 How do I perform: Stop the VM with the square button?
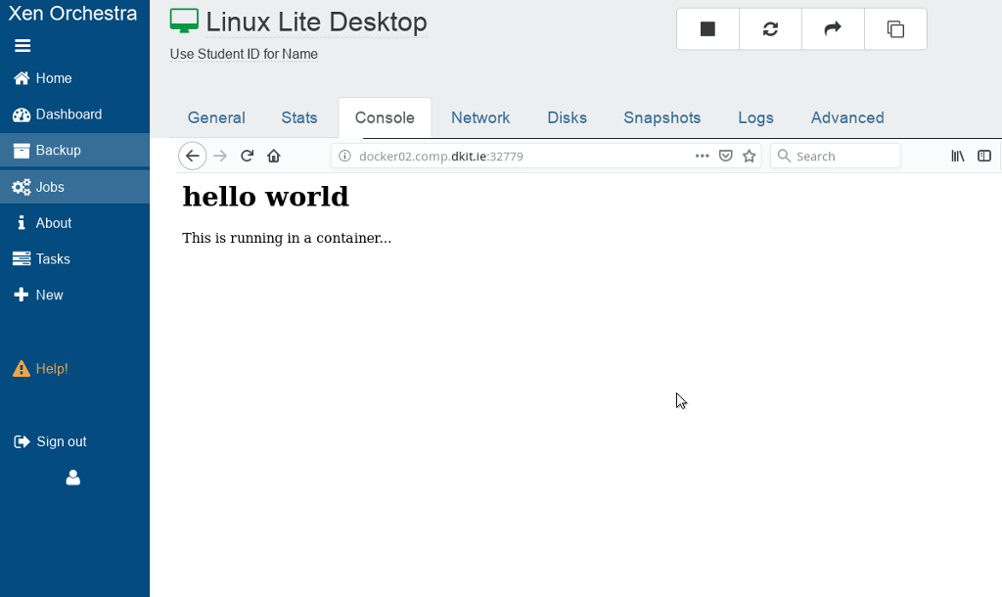(707, 28)
